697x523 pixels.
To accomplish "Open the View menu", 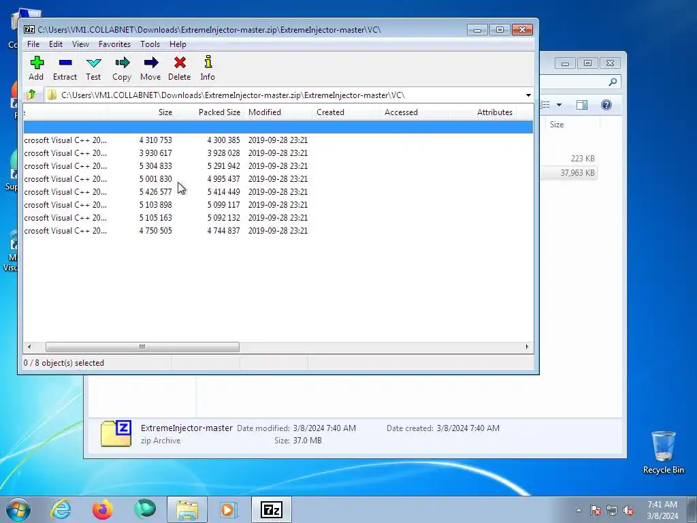I will (80, 44).
